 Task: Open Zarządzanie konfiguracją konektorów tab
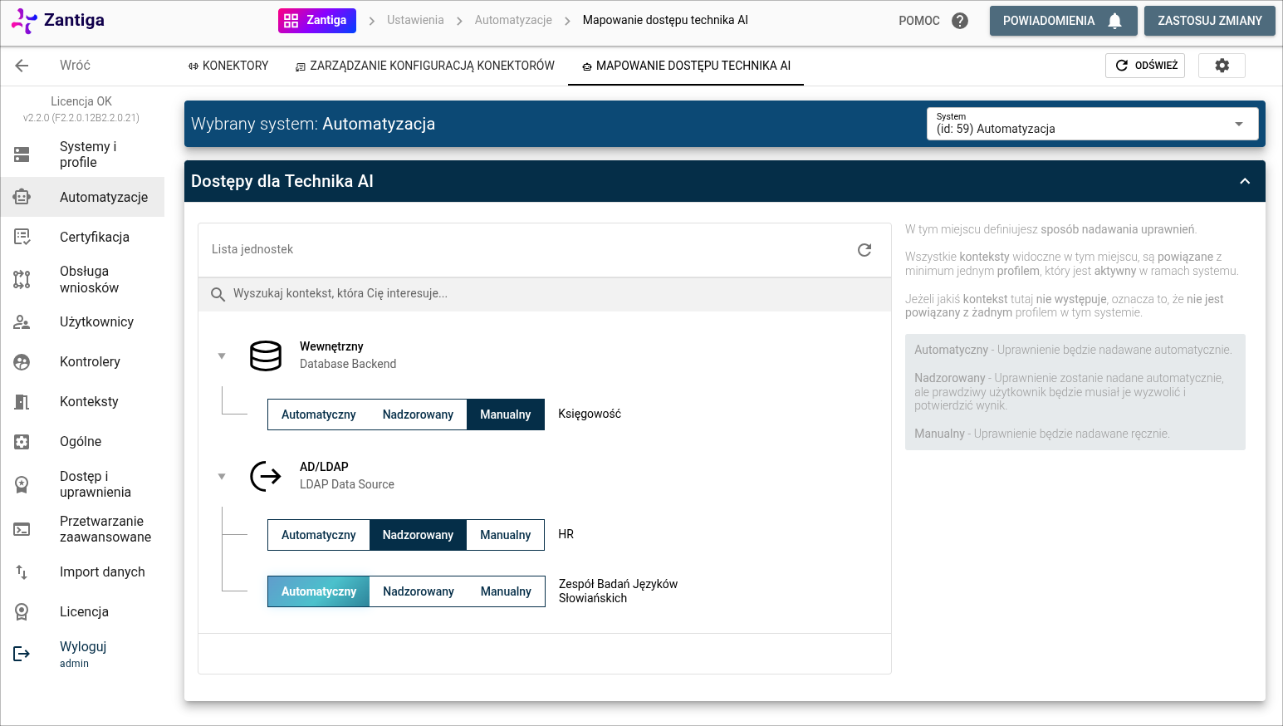pos(424,66)
